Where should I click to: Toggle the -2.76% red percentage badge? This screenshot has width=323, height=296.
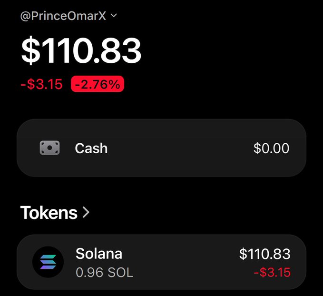pyautogui.click(x=98, y=84)
